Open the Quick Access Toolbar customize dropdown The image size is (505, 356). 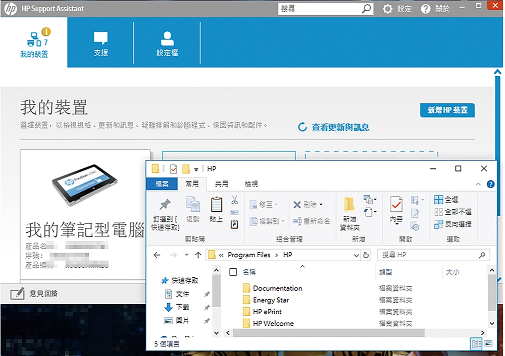(196, 169)
